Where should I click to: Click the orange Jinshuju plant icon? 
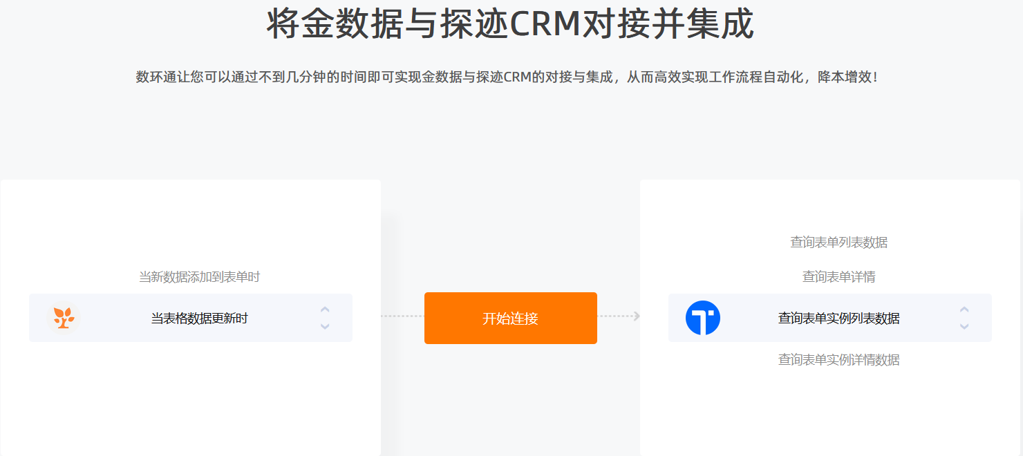coord(64,318)
